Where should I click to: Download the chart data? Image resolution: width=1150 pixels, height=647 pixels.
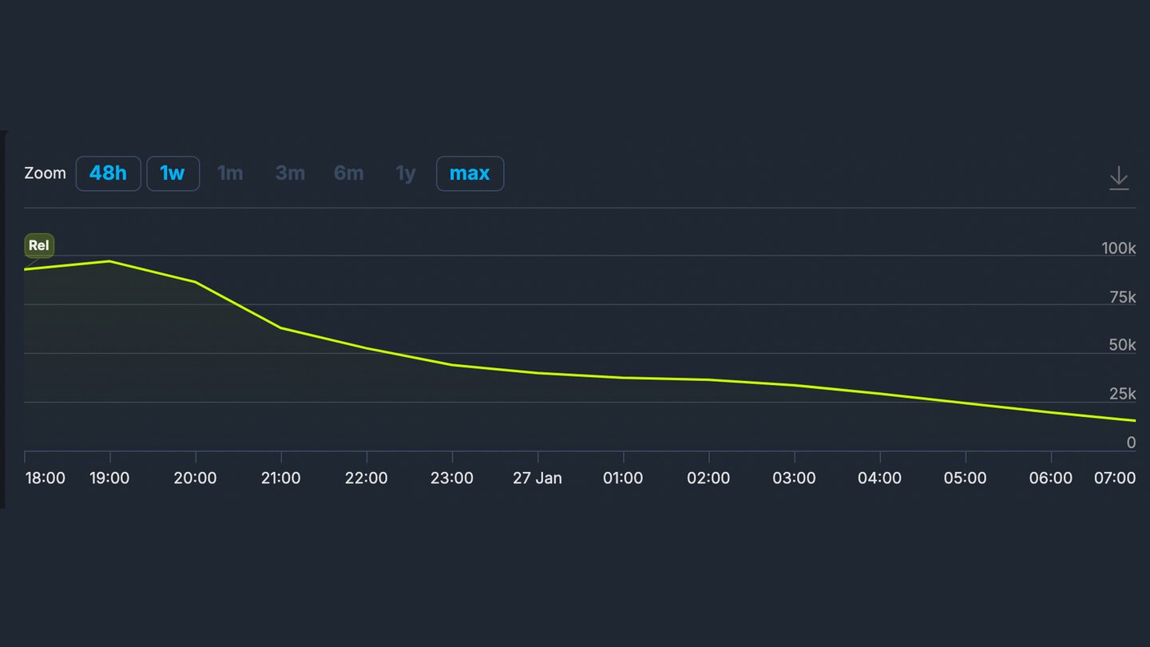pos(1119,177)
